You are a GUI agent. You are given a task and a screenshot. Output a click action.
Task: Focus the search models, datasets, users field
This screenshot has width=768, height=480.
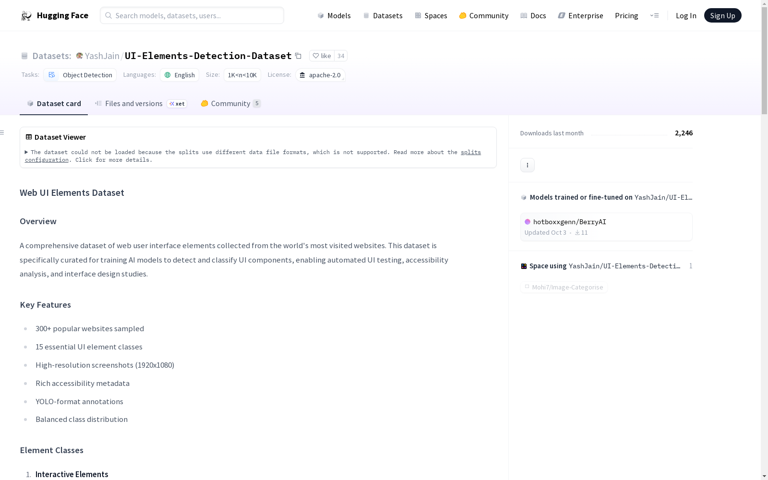[192, 15]
